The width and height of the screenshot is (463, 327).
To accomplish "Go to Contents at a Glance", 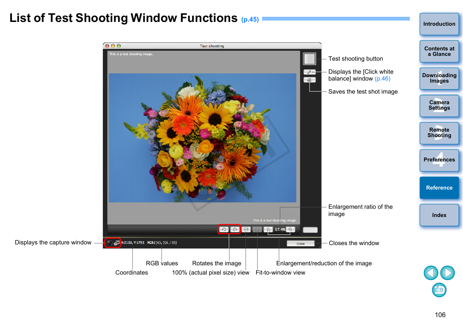I will coord(439,51).
